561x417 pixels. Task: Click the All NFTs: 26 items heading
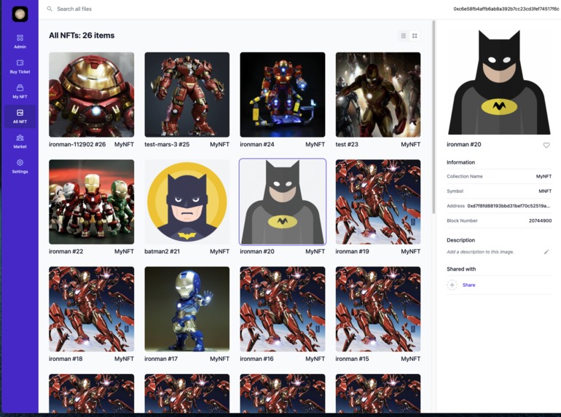pyautogui.click(x=82, y=36)
